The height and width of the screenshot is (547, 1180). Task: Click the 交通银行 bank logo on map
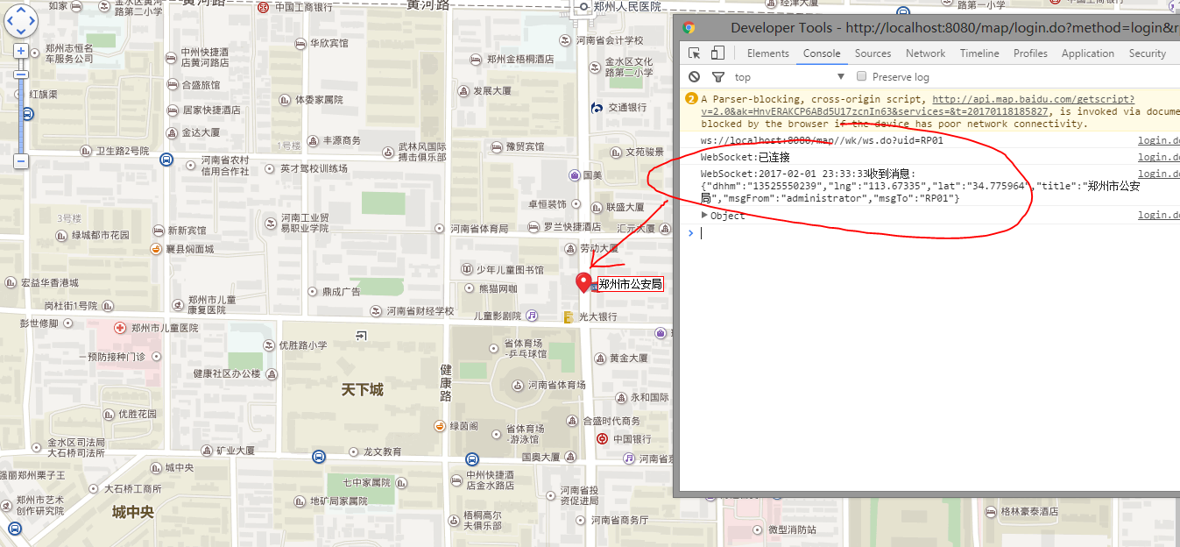point(597,107)
